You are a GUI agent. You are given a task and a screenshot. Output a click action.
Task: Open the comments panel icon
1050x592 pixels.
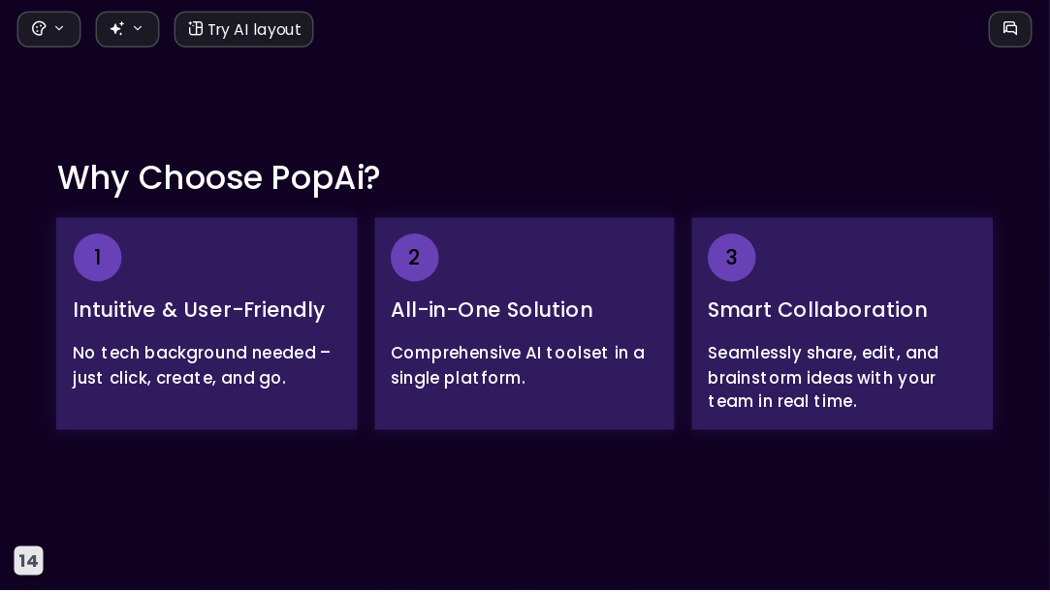(x=1010, y=29)
